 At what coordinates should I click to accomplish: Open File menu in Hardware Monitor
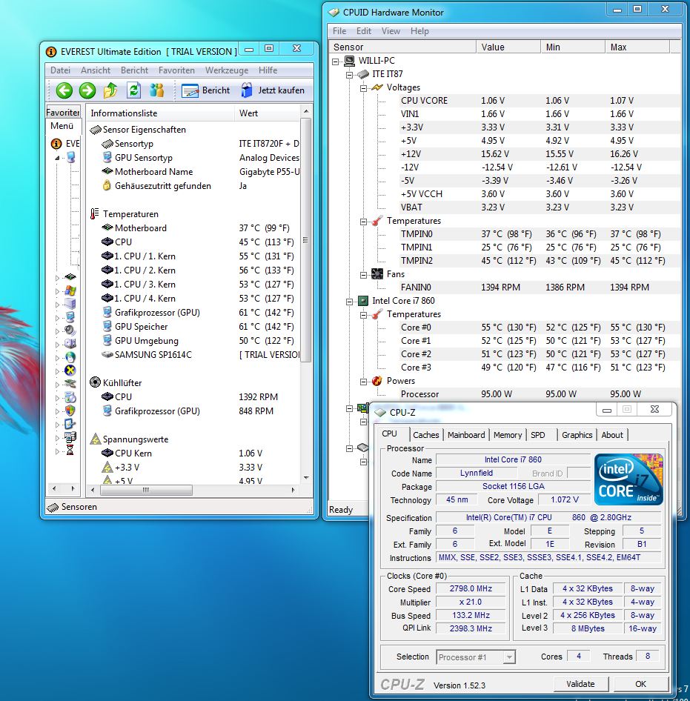point(339,31)
